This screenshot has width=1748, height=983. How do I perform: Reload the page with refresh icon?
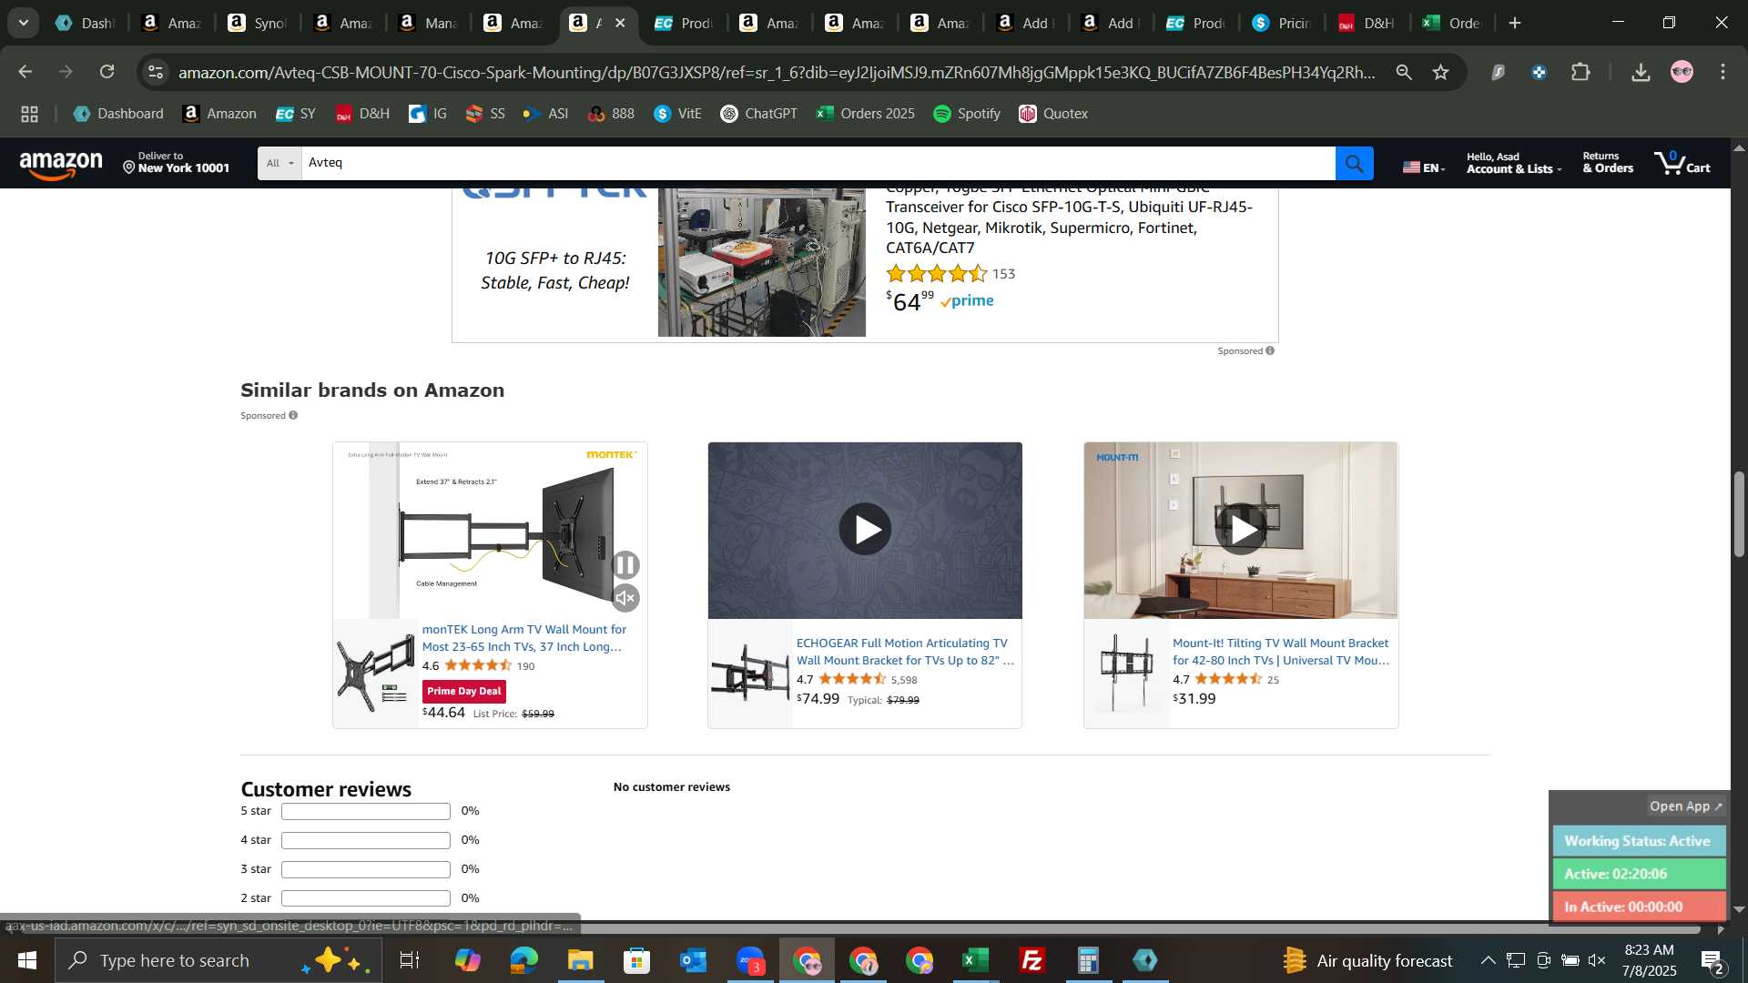(x=107, y=72)
